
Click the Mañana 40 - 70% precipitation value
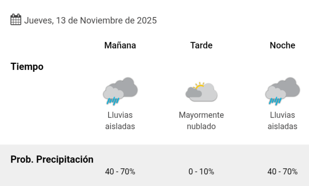tap(120, 172)
